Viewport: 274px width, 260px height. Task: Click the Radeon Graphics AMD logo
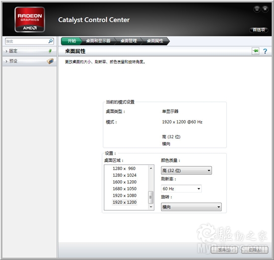(x=30, y=19)
